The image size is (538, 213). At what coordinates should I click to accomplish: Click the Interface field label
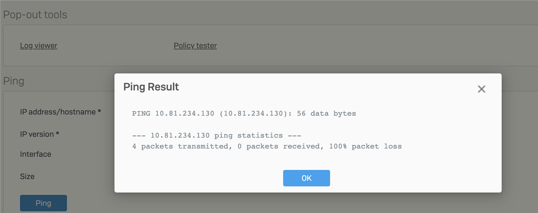point(36,154)
